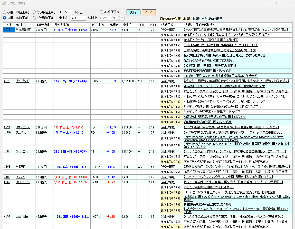The width and height of the screenshot is (295, 229).
Task: Select the 夜間PTS値上がり radio button
Action: pos(4,12)
